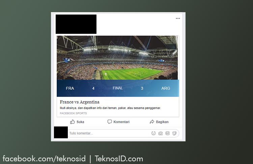The width and height of the screenshot is (253, 164).
Task: Attach a photo using the camera icon
Action: 161,133
